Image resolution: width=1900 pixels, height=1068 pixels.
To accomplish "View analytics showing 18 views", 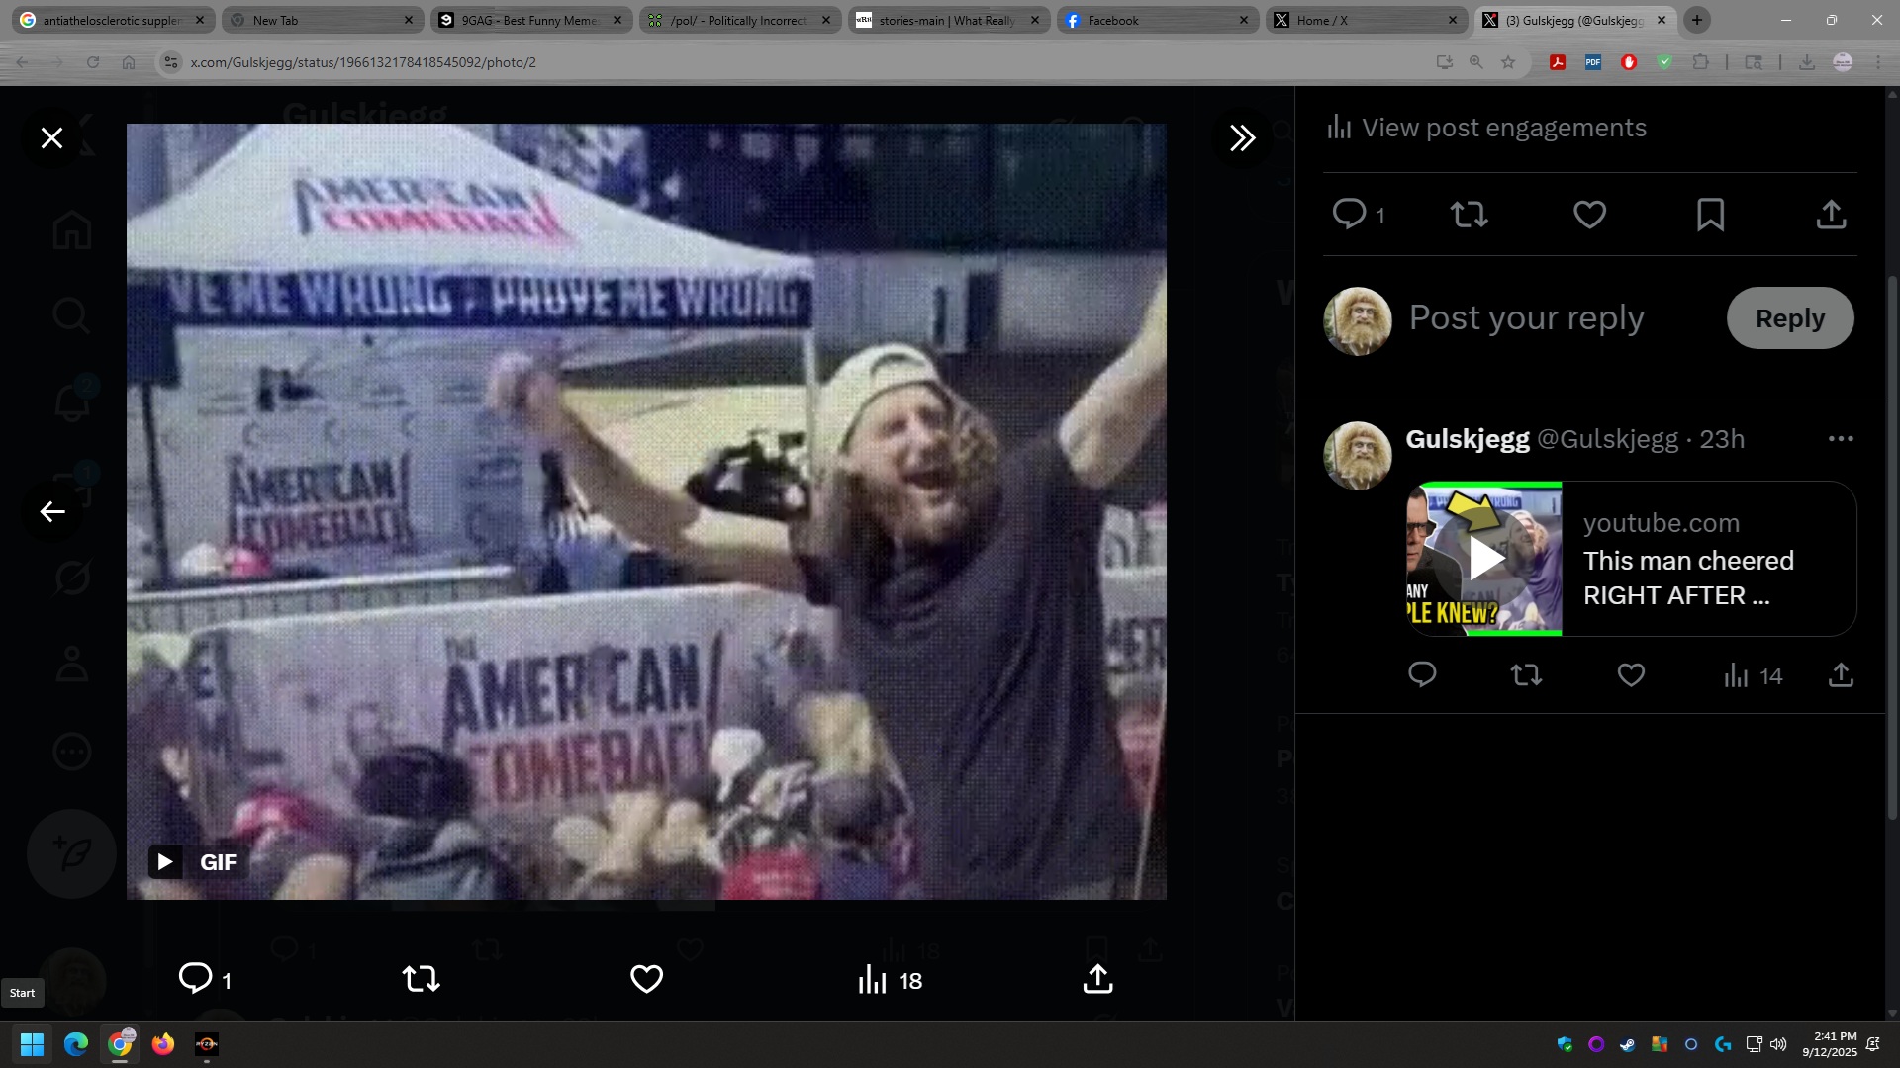I will [x=890, y=980].
